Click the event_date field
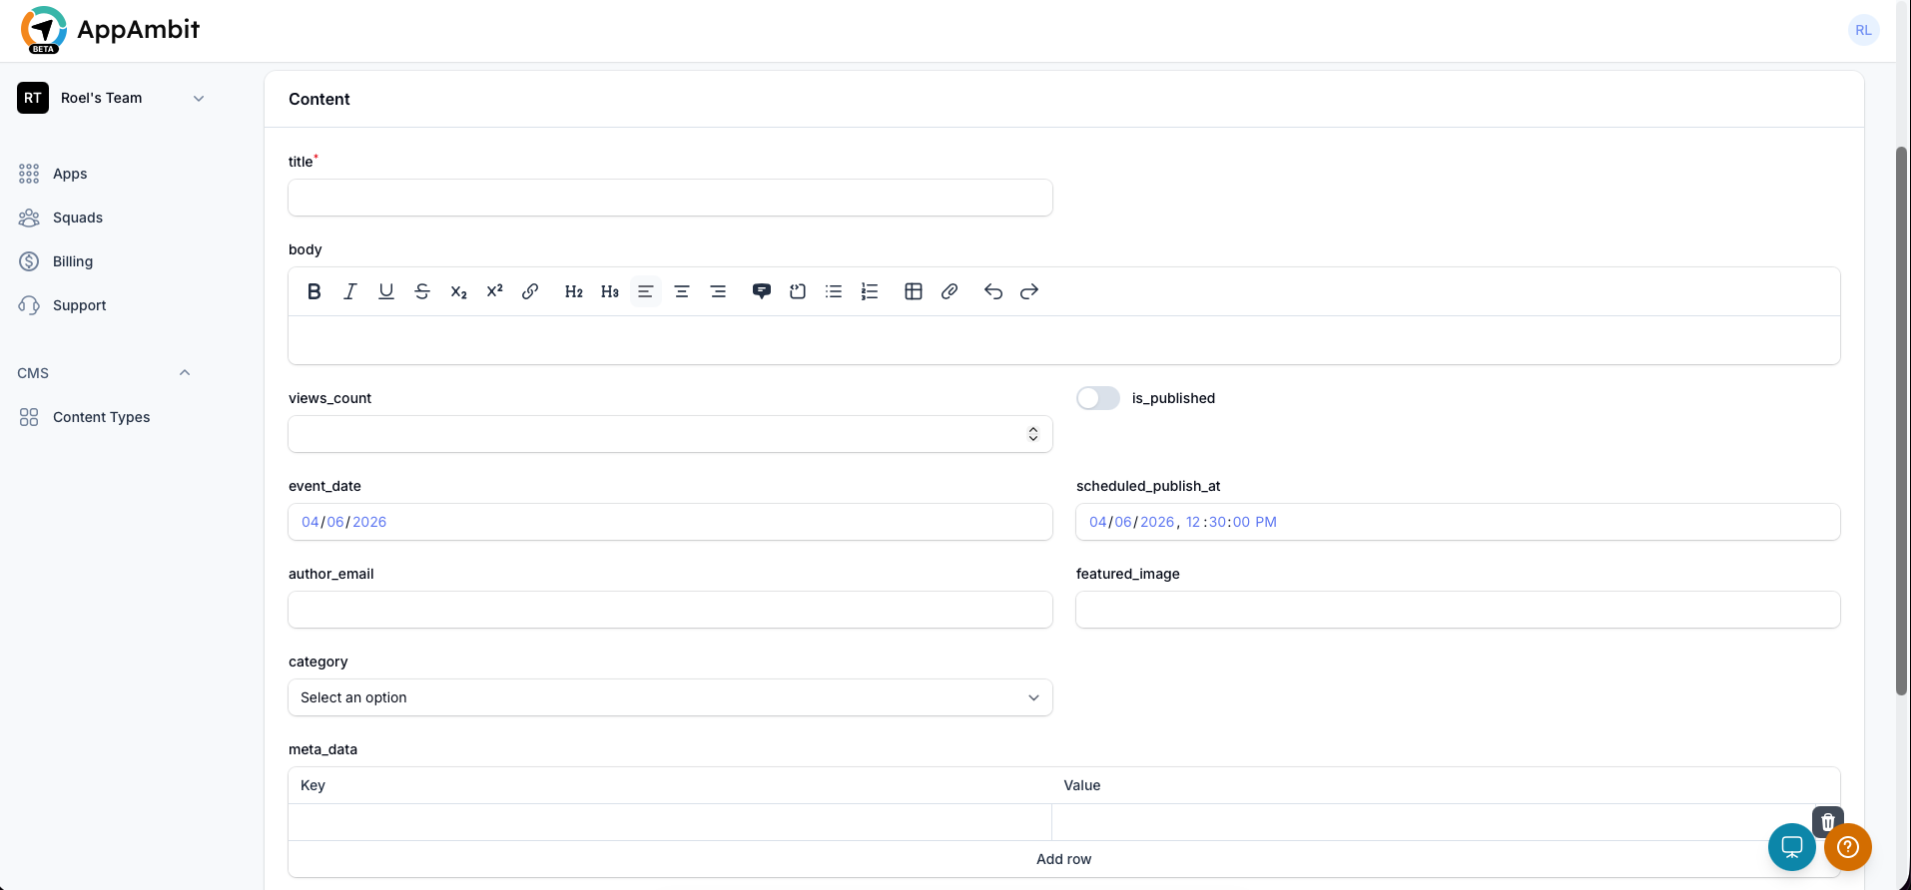The height and width of the screenshot is (890, 1911). pos(670,522)
